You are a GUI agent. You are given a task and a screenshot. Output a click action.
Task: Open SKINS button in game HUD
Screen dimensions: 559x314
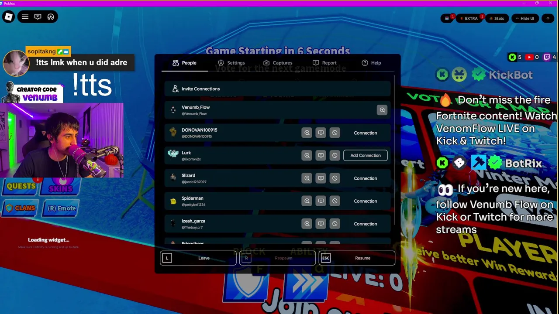click(60, 187)
